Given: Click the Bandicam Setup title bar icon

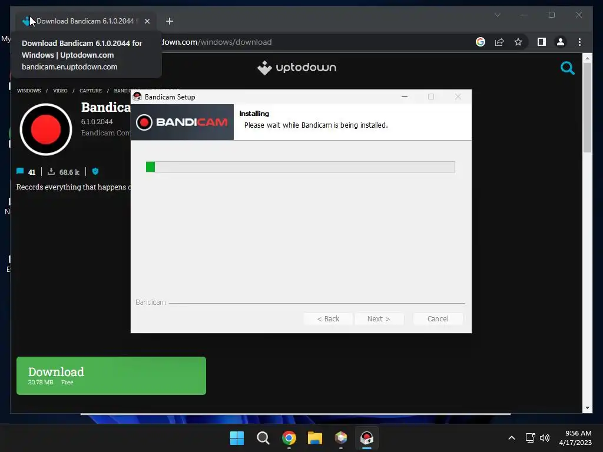Looking at the screenshot, I should tap(137, 97).
